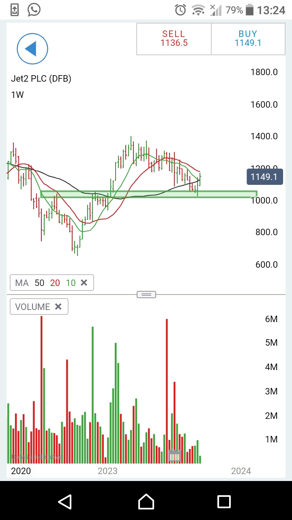Image resolution: width=292 pixels, height=520 pixels.
Task: Tap the SELL 1136.5 button
Action: tap(174, 39)
